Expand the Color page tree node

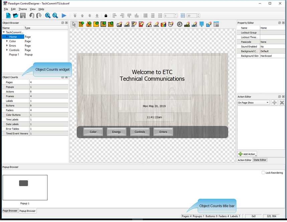coord(7,41)
